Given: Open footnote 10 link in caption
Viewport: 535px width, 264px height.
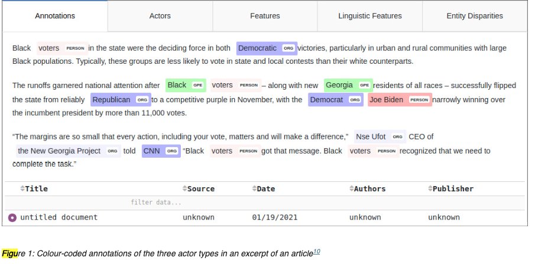Looking at the screenshot, I should [x=317, y=252].
